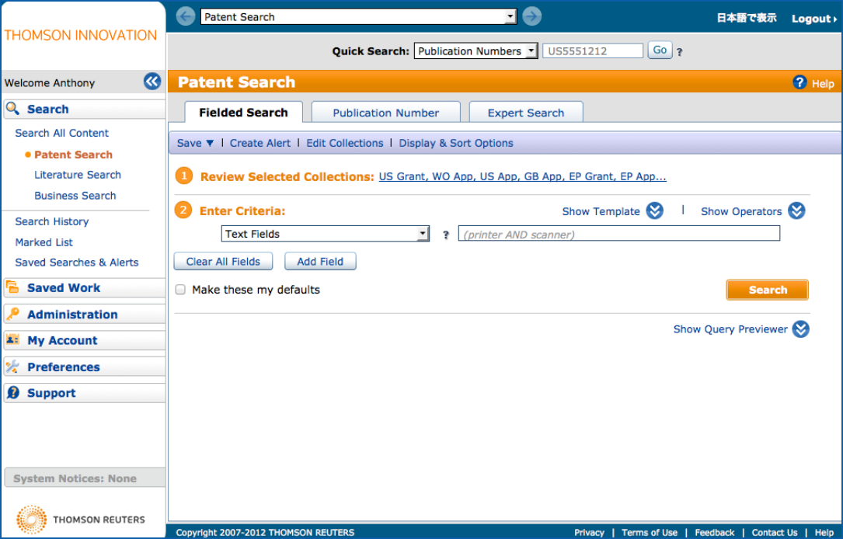
Task: Click the back navigation arrow icon
Action: [x=186, y=16]
